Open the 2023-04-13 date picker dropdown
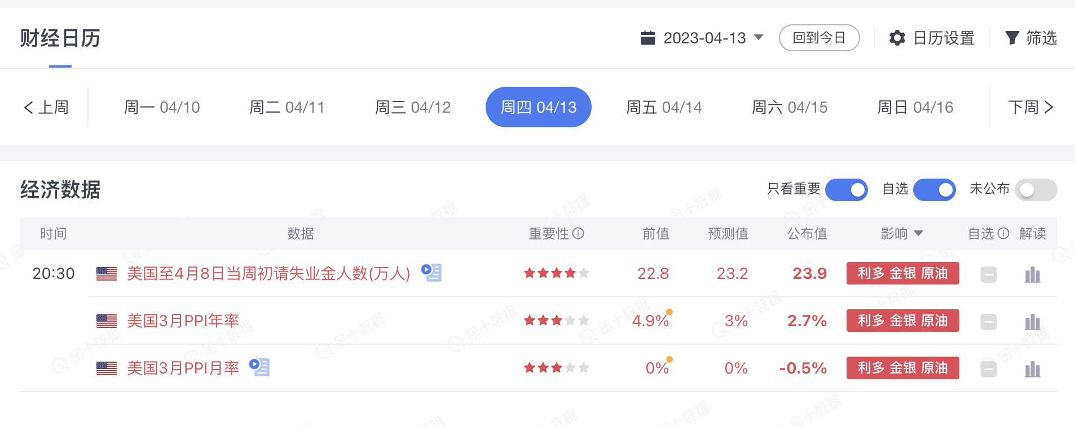The image size is (1075, 427). 702,38
